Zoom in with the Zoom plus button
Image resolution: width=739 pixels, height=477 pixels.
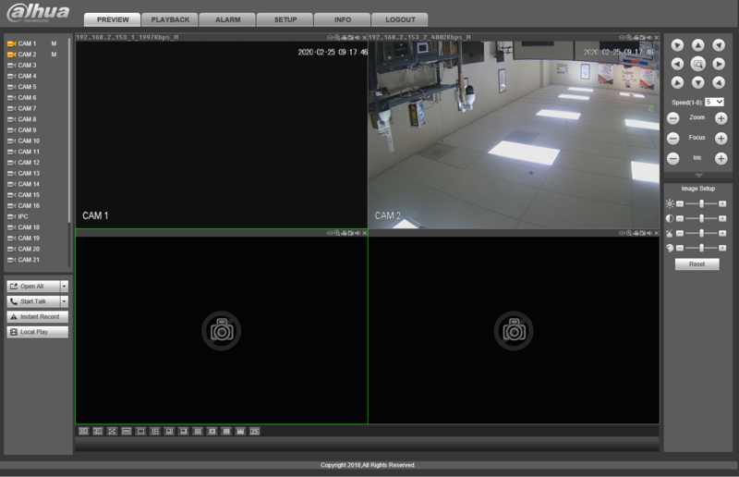coord(721,118)
